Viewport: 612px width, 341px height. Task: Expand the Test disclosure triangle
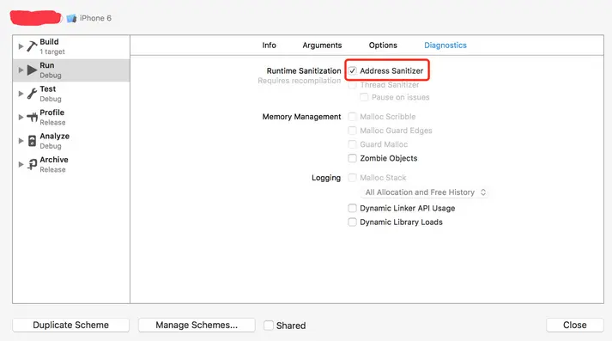(21, 94)
